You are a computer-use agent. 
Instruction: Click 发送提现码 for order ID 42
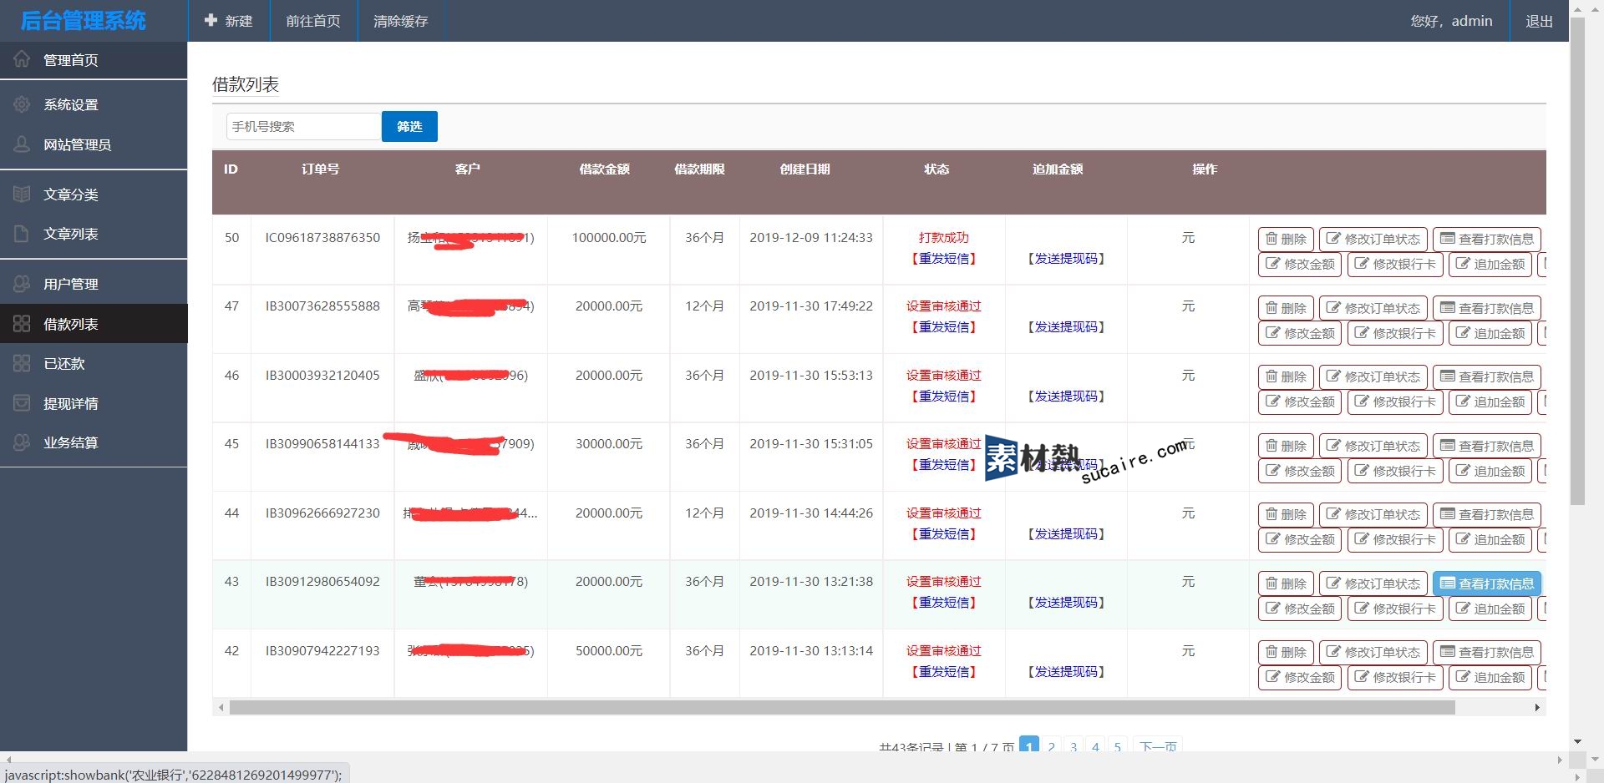coord(1066,672)
